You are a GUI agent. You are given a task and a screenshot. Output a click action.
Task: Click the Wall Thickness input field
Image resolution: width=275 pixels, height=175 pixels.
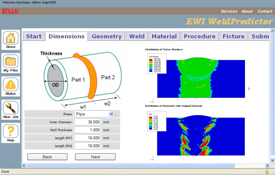[x=87, y=130]
